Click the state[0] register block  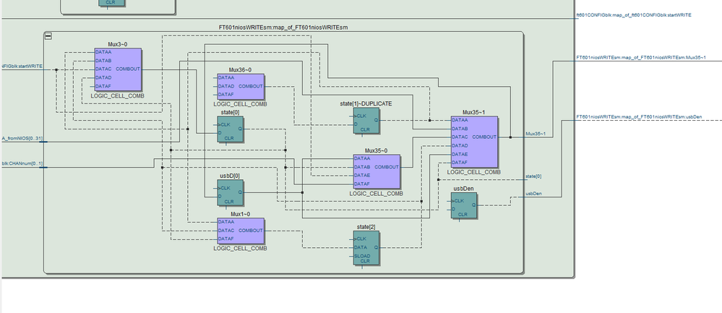(231, 129)
